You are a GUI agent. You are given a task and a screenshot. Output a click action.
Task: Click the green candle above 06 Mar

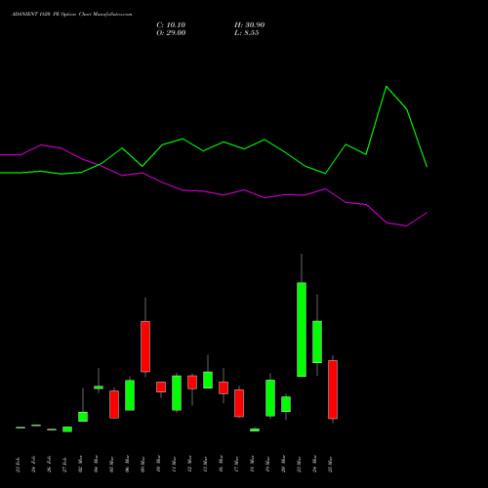pos(130,395)
